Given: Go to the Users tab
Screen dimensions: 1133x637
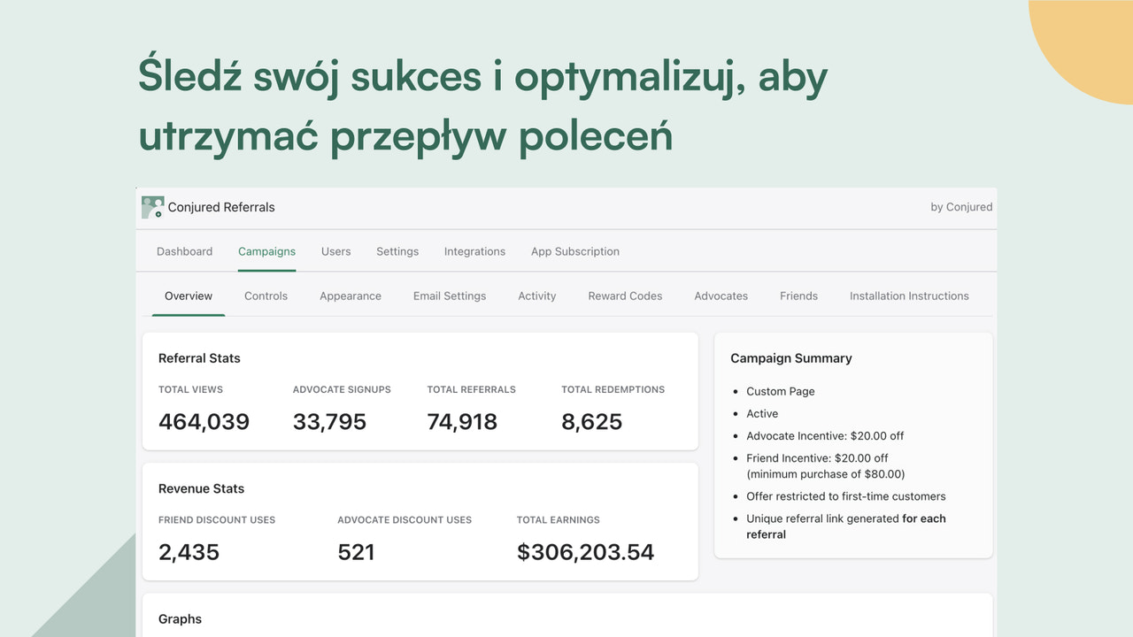Looking at the screenshot, I should [335, 251].
